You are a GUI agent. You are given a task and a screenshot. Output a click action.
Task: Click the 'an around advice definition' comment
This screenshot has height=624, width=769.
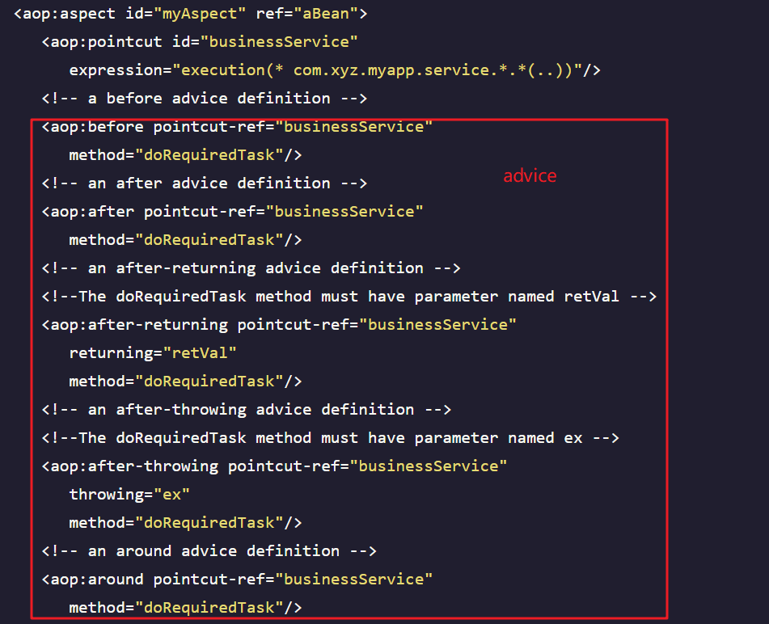pos(209,551)
